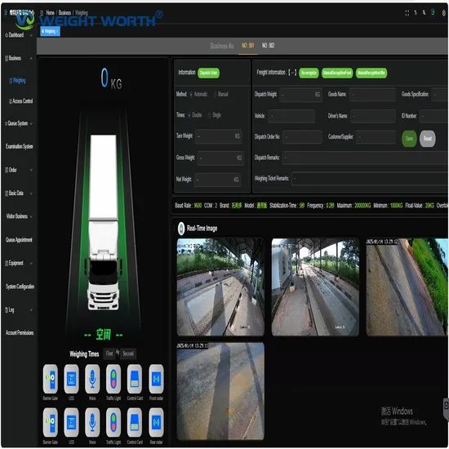The width and height of the screenshot is (449, 449).
Task: Click the Rear radar icon
Action: coord(157,423)
